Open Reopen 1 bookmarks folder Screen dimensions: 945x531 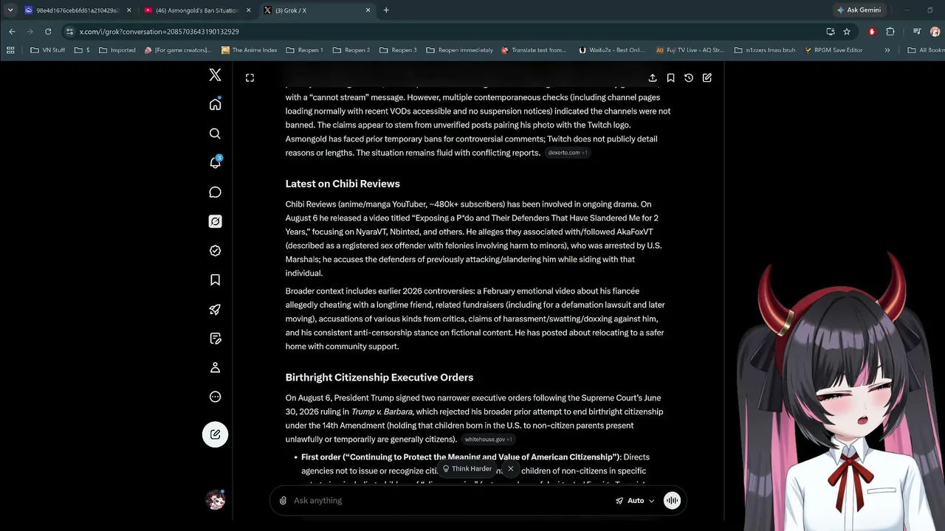click(304, 50)
